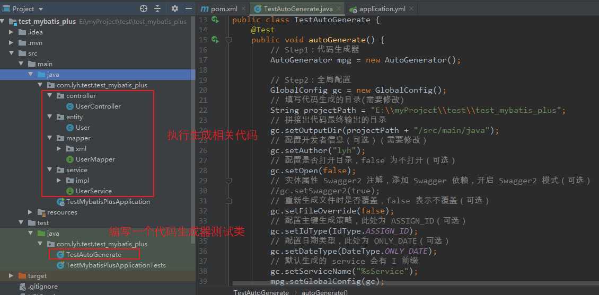Click the collapse all icon in Project toolbar
The image size is (599, 295).
pyautogui.click(x=157, y=8)
